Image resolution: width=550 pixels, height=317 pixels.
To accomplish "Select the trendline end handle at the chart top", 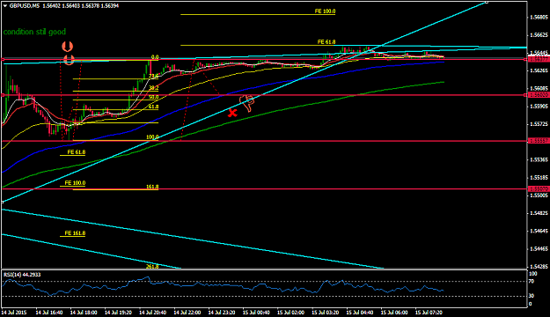I will coord(487,2).
